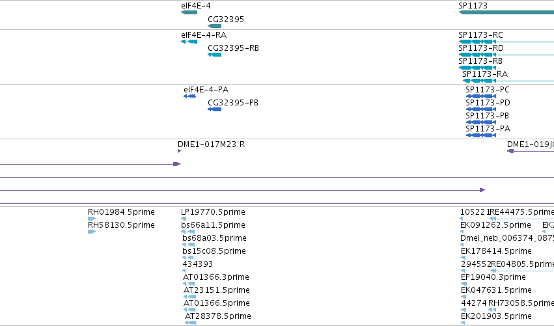Select the bs66a11.5prime EST label
554x326 pixels.
(x=213, y=225)
